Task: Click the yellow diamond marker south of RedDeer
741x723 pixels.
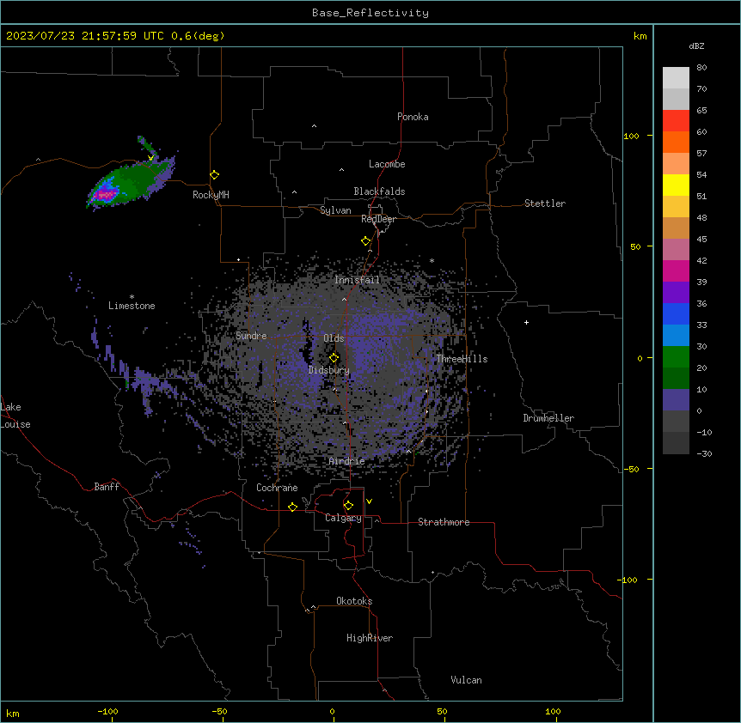Action: coord(366,241)
